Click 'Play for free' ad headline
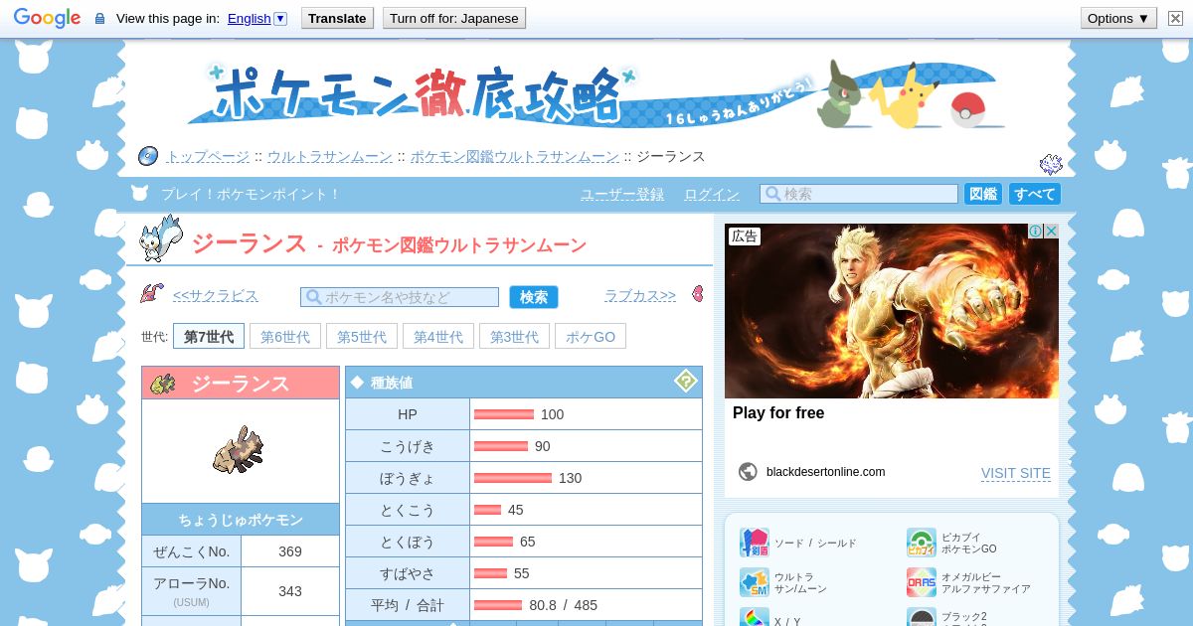 (778, 413)
